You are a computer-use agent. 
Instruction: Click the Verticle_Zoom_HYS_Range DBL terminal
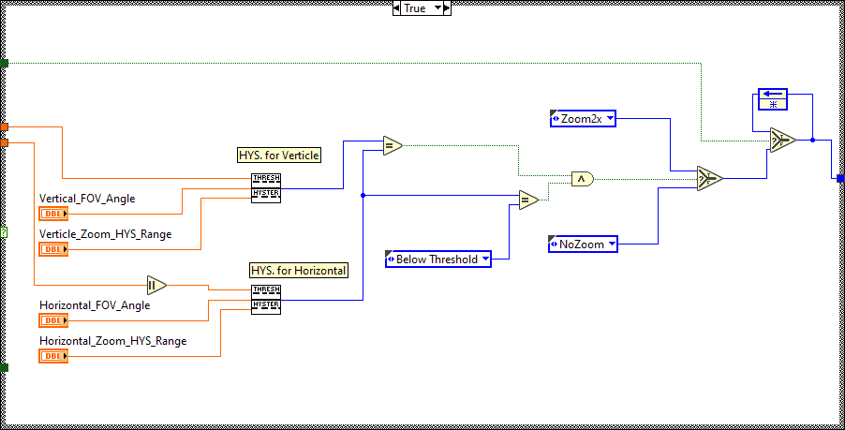53,249
